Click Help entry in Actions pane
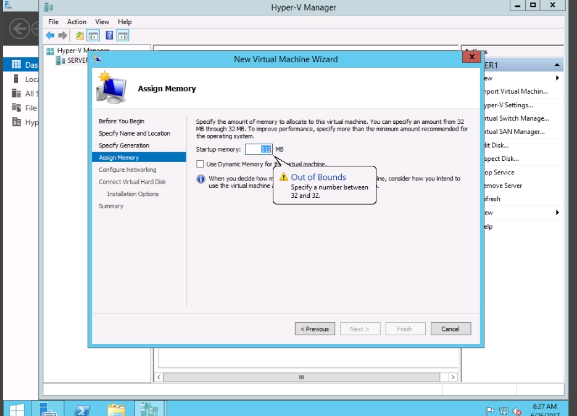The width and height of the screenshot is (577, 416). [x=488, y=226]
